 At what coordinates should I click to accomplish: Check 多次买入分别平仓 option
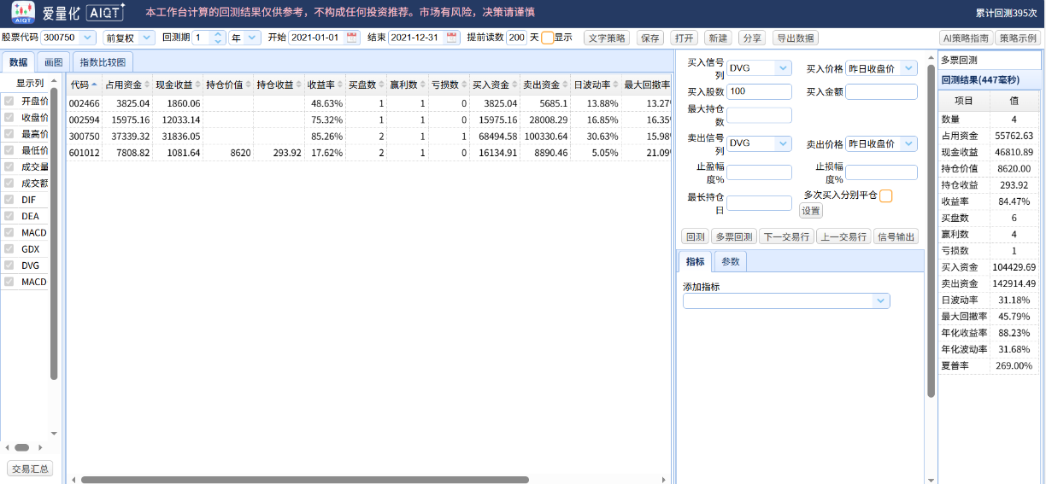886,195
